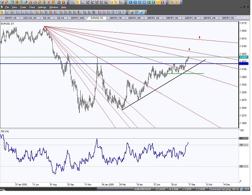Select the dark blue horizontal line
The width and height of the screenshot is (252, 195).
pos(119,64)
